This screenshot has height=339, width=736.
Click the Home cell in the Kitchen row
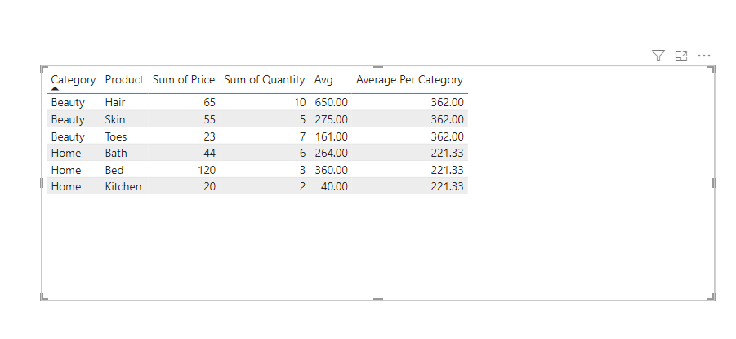tap(66, 186)
